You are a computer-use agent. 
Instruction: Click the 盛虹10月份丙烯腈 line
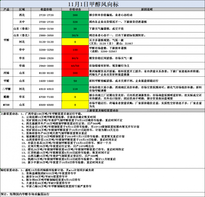click(x=57, y=170)
